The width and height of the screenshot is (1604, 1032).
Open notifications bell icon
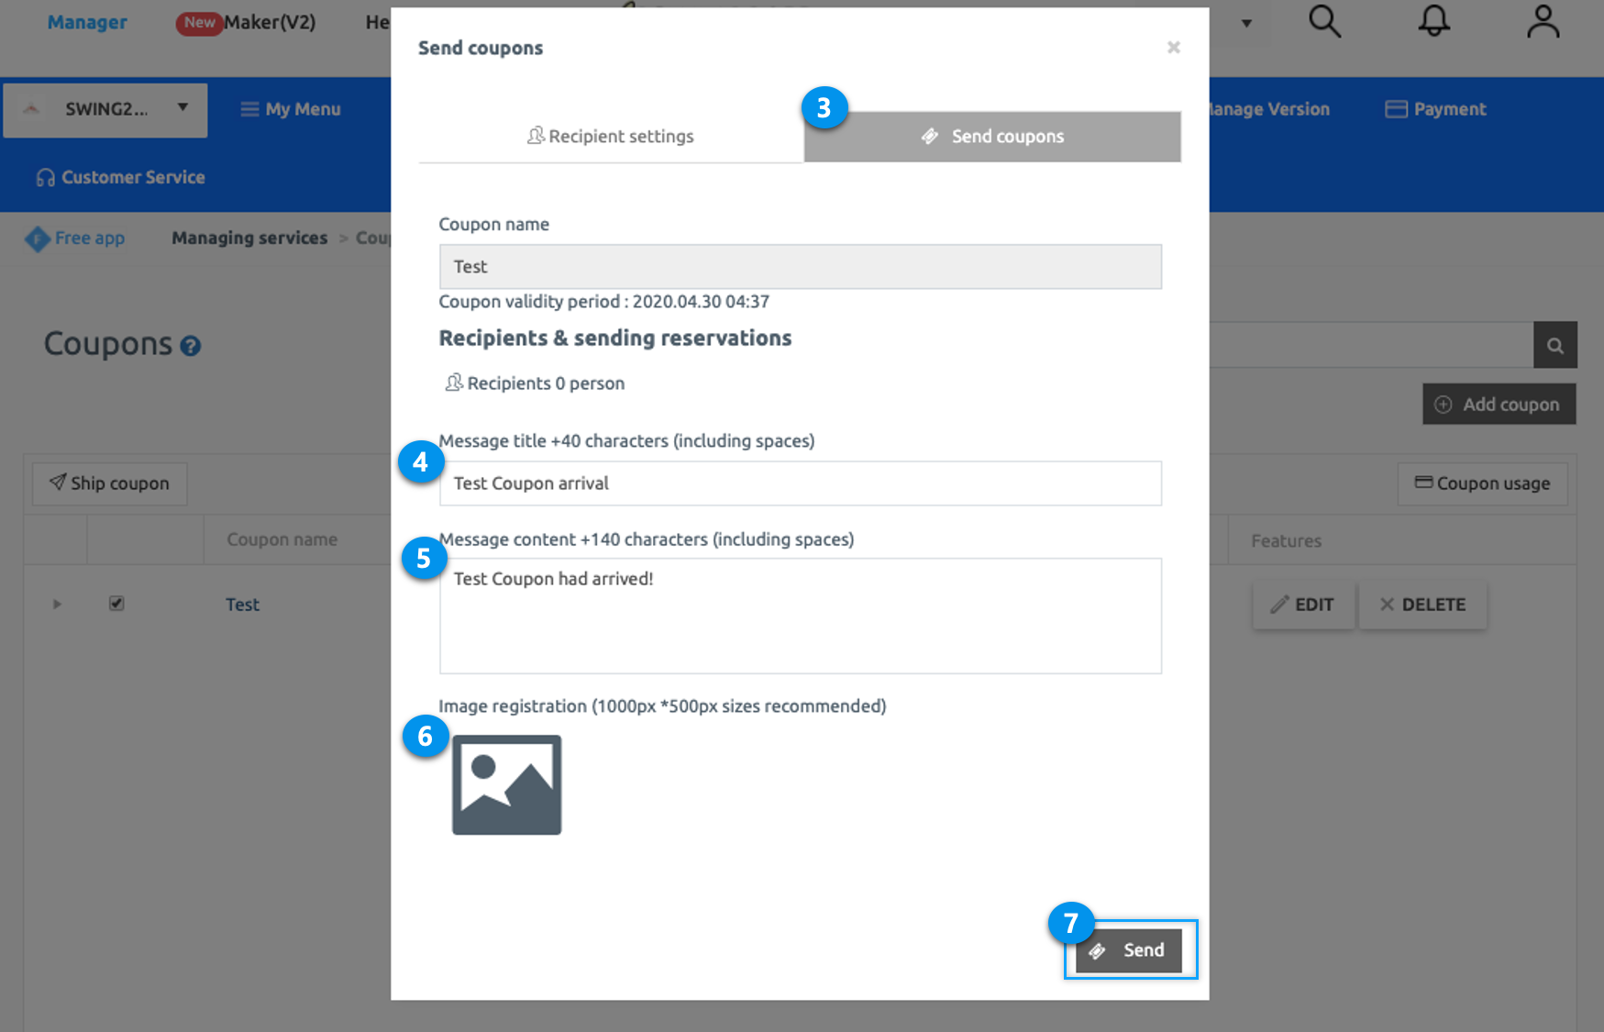tap(1433, 21)
